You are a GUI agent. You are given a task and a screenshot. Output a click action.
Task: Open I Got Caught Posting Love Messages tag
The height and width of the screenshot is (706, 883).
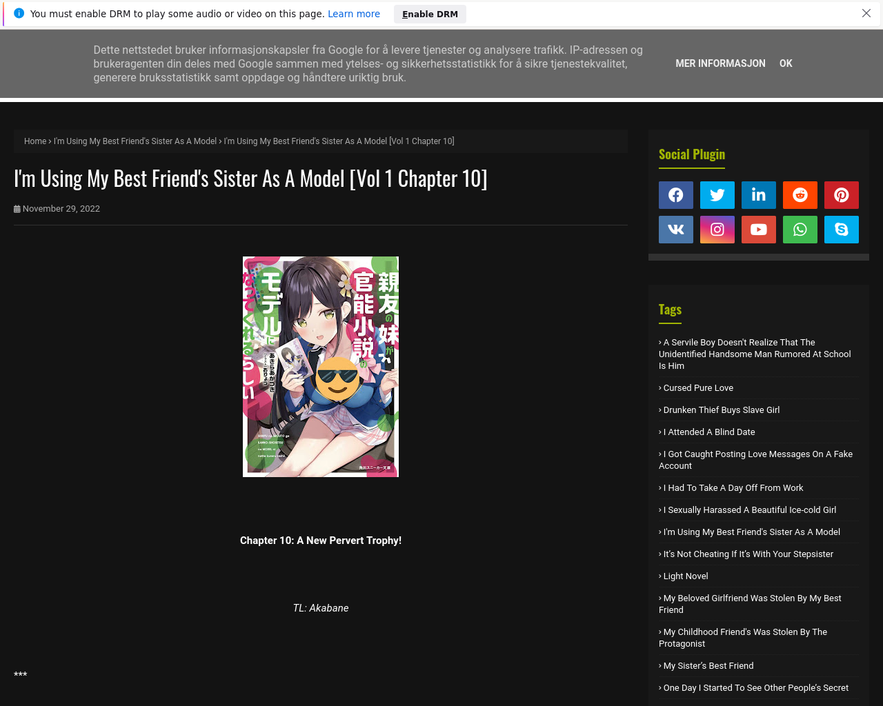pyautogui.click(x=755, y=460)
